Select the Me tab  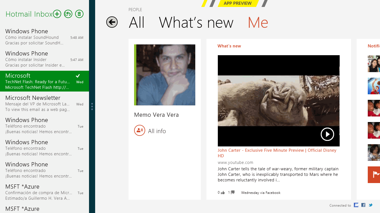(258, 22)
